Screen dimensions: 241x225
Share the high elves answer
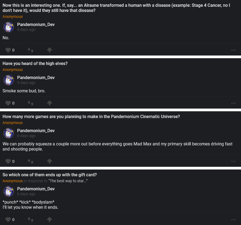(49, 103)
